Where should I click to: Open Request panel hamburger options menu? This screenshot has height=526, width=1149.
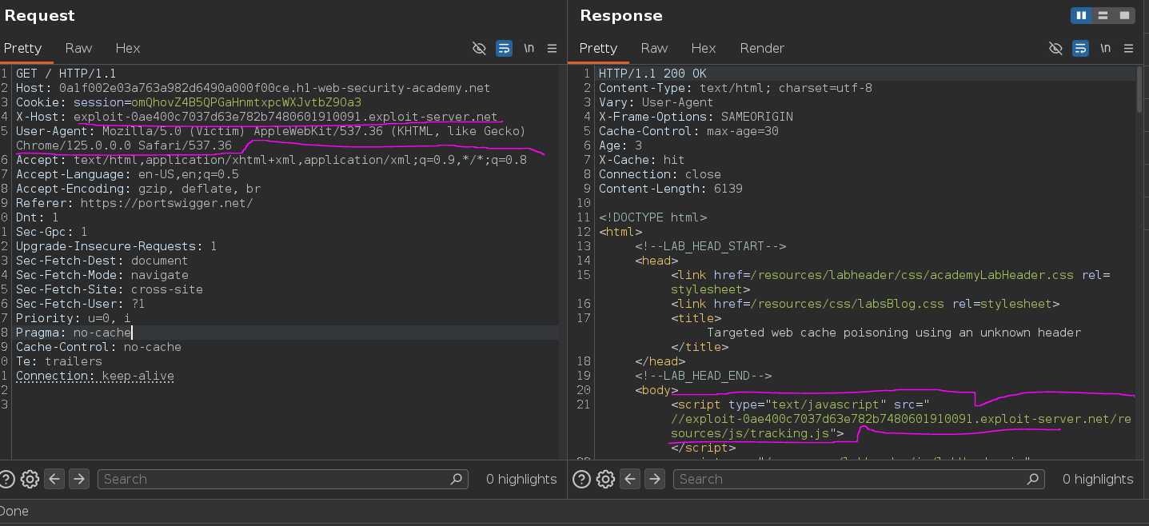[552, 49]
